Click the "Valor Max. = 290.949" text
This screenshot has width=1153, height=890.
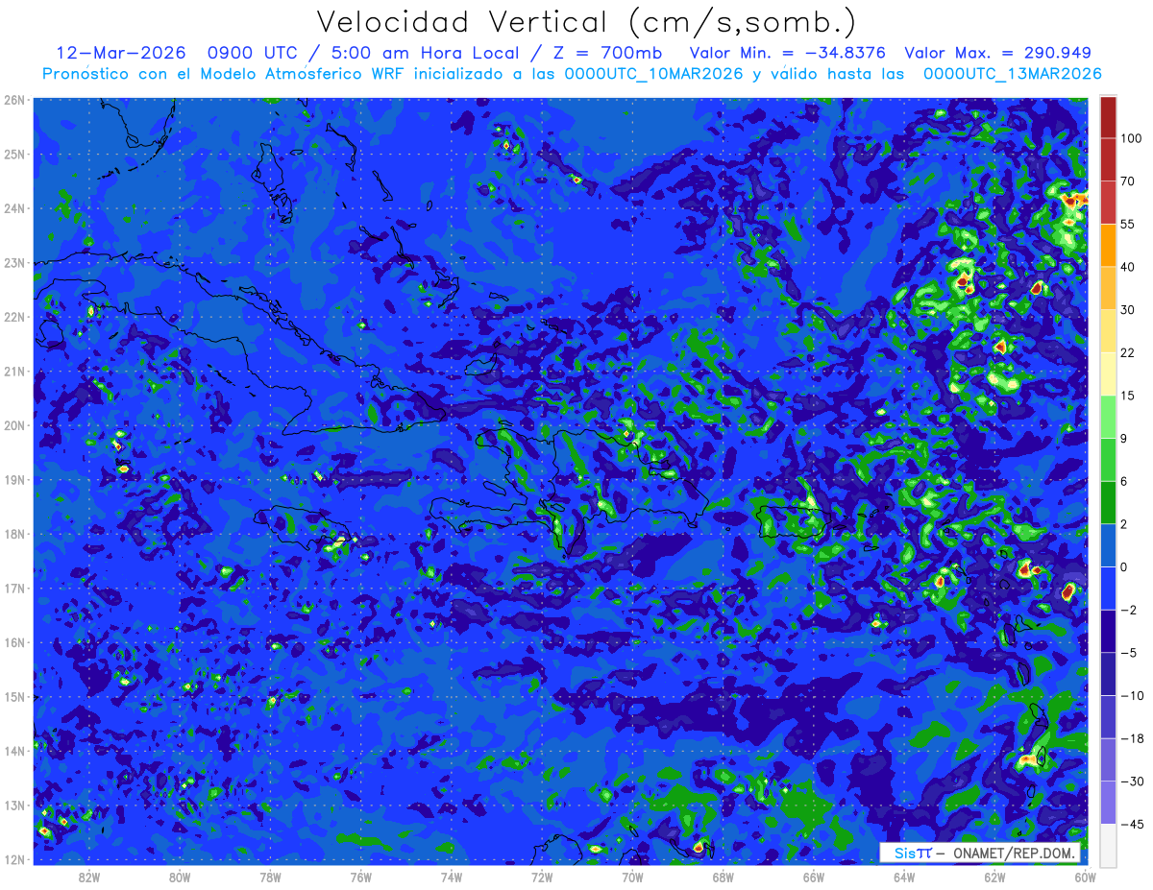click(998, 53)
